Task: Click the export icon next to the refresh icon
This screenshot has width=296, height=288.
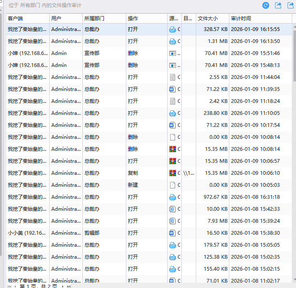Action: [x=278, y=5]
